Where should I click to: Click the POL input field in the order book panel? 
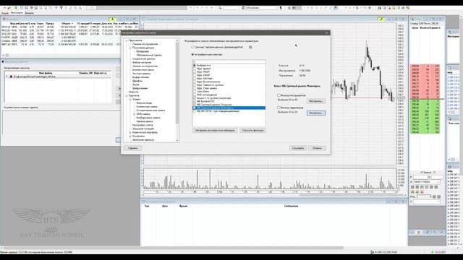coord(424,196)
